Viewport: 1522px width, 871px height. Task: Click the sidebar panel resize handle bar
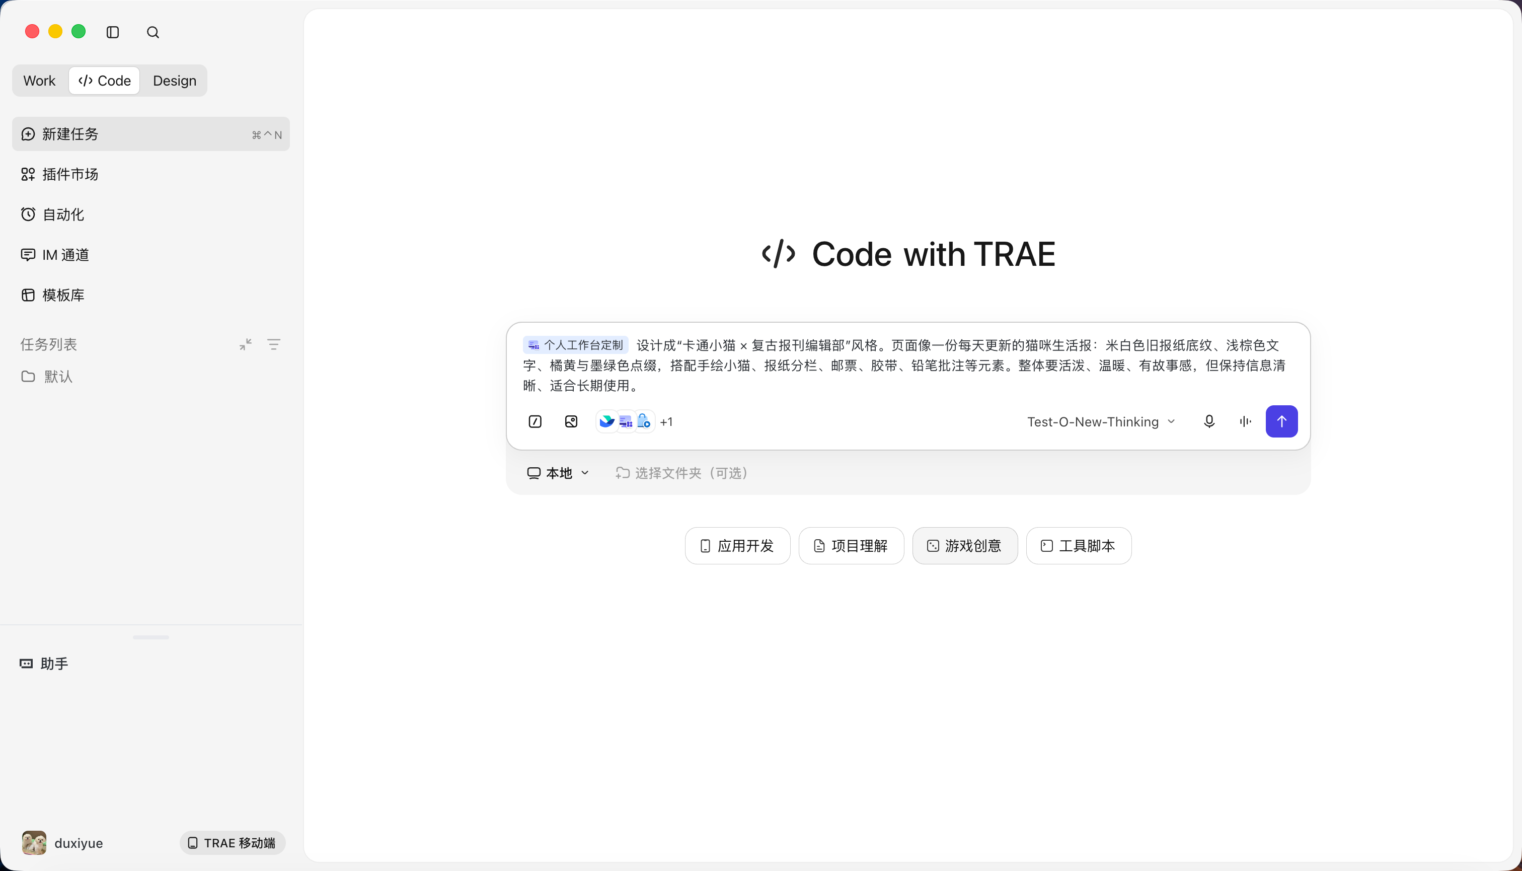pos(150,637)
